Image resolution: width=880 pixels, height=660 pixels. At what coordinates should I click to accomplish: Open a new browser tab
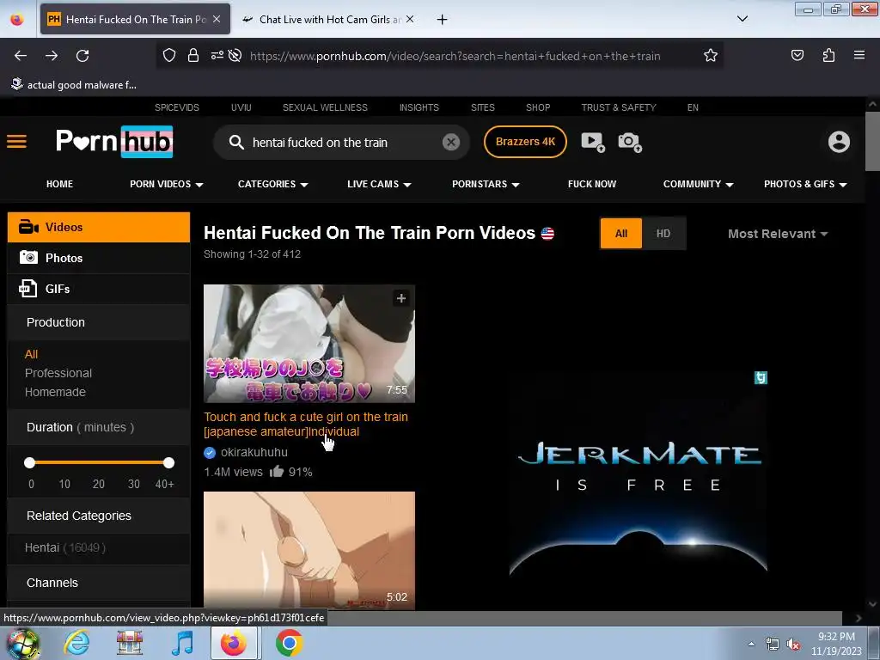point(443,20)
